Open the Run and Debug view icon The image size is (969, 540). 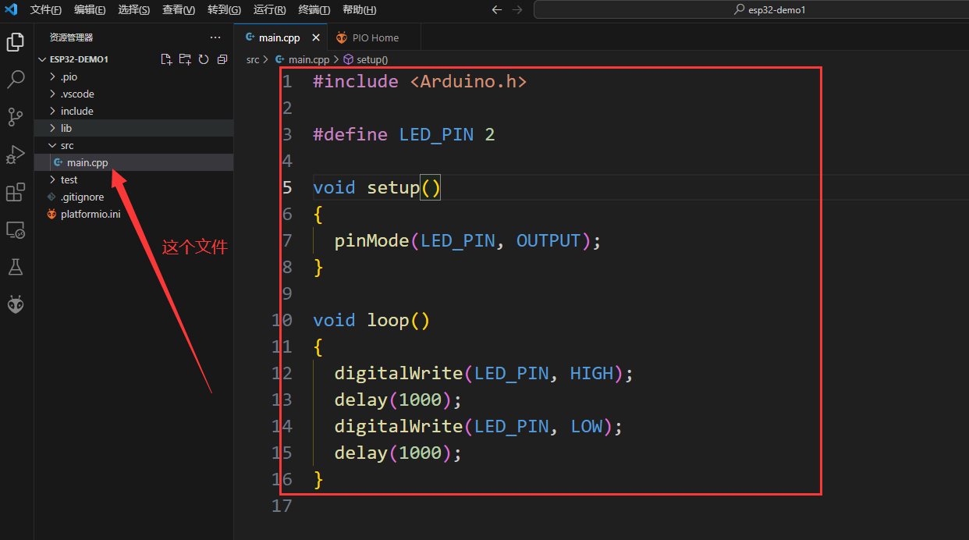coord(15,155)
